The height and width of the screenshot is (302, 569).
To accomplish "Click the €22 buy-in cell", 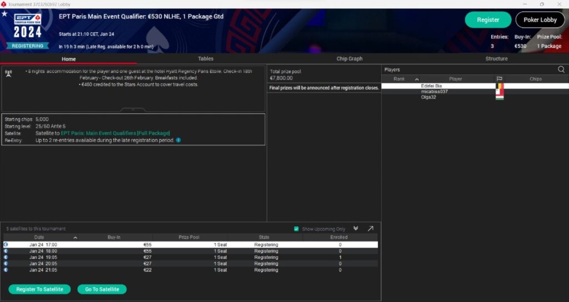I will coord(147,270).
